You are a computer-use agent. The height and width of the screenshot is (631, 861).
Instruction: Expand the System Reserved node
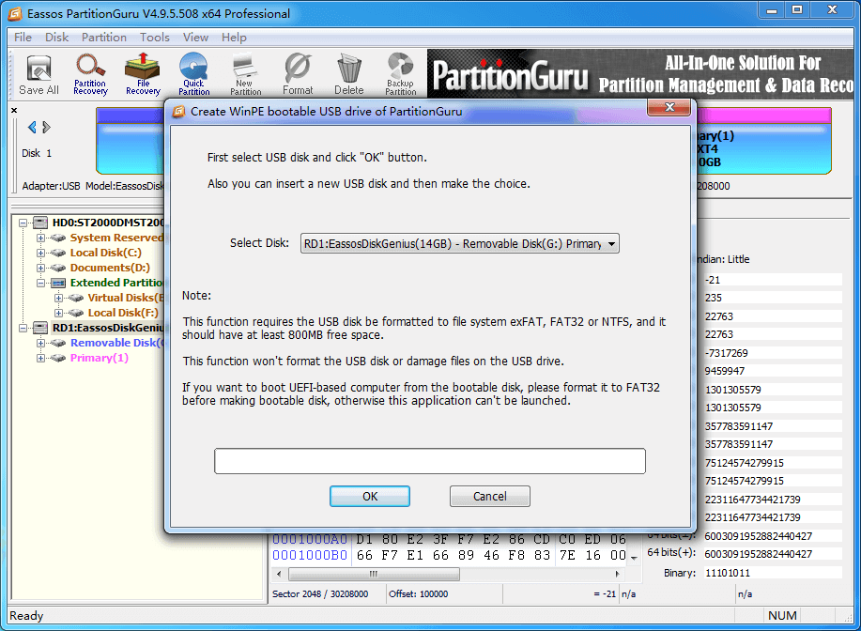[x=40, y=238]
